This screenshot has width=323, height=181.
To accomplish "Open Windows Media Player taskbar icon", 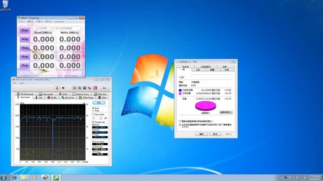I will point(35,177).
